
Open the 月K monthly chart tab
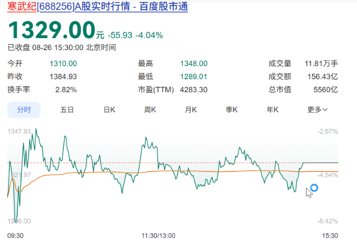[191, 110]
